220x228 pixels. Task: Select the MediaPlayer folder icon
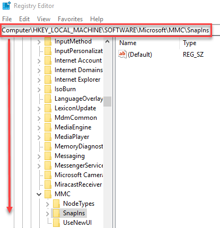point(48,137)
